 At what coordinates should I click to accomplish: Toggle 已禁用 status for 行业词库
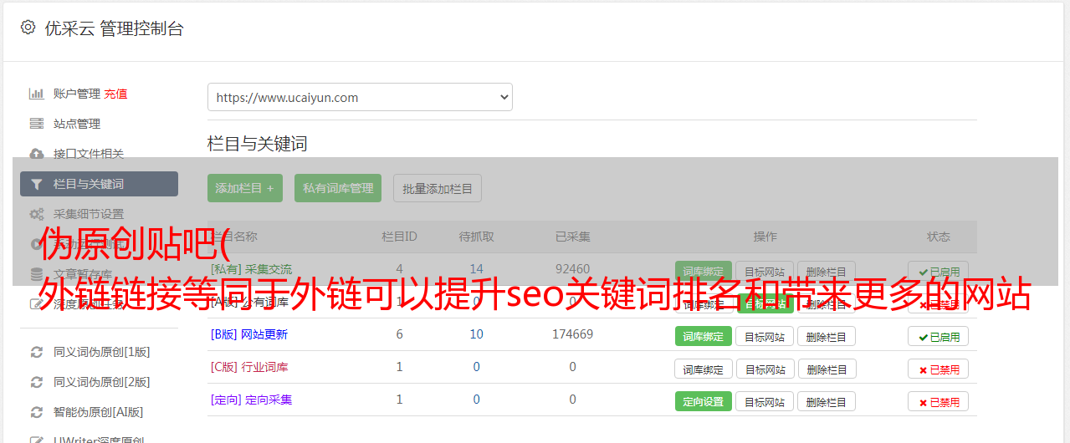[939, 369]
